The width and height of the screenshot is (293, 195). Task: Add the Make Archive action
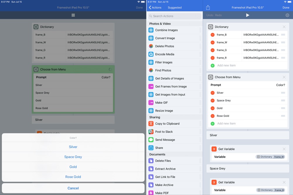click(x=175, y=185)
